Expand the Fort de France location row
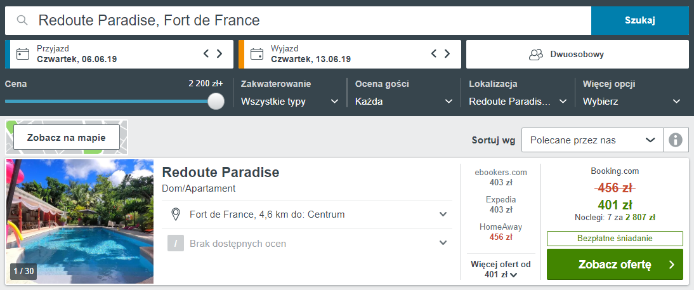The image size is (694, 290). pyautogui.click(x=310, y=214)
